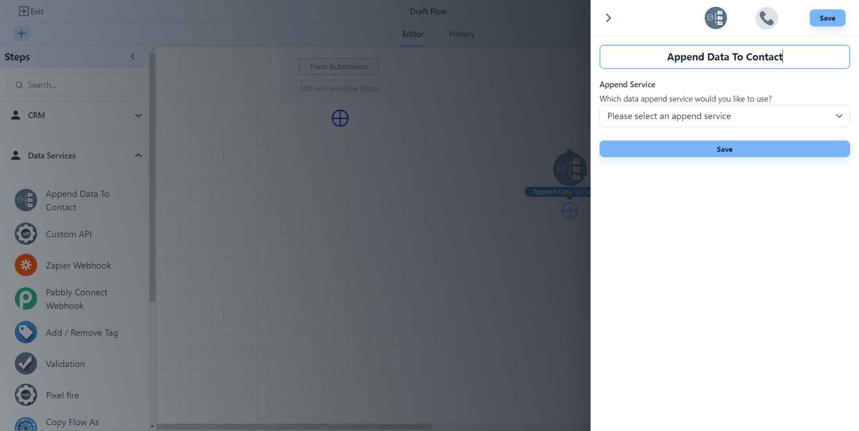
Task: Click the Form Submission trigger box
Action: click(339, 67)
